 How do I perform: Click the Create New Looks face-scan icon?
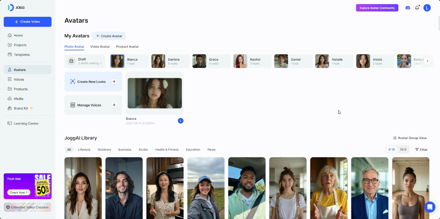(73, 82)
